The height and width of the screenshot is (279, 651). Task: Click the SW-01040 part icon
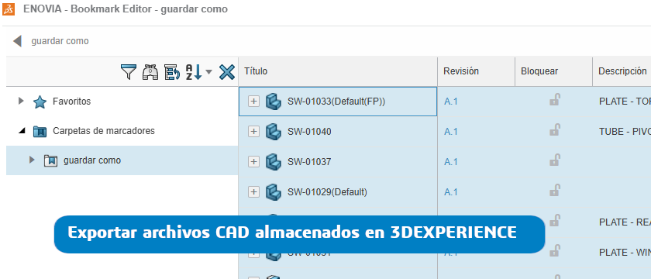(x=273, y=131)
